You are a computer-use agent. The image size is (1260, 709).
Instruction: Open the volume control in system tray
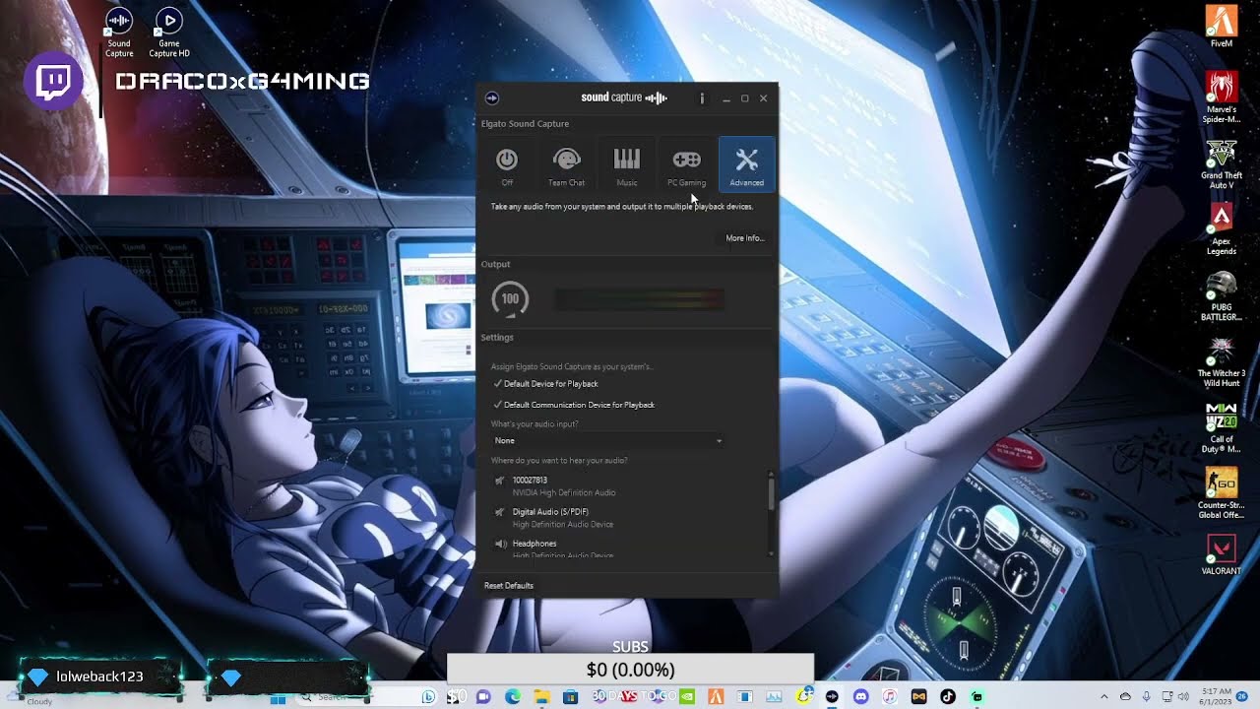[x=1183, y=697]
